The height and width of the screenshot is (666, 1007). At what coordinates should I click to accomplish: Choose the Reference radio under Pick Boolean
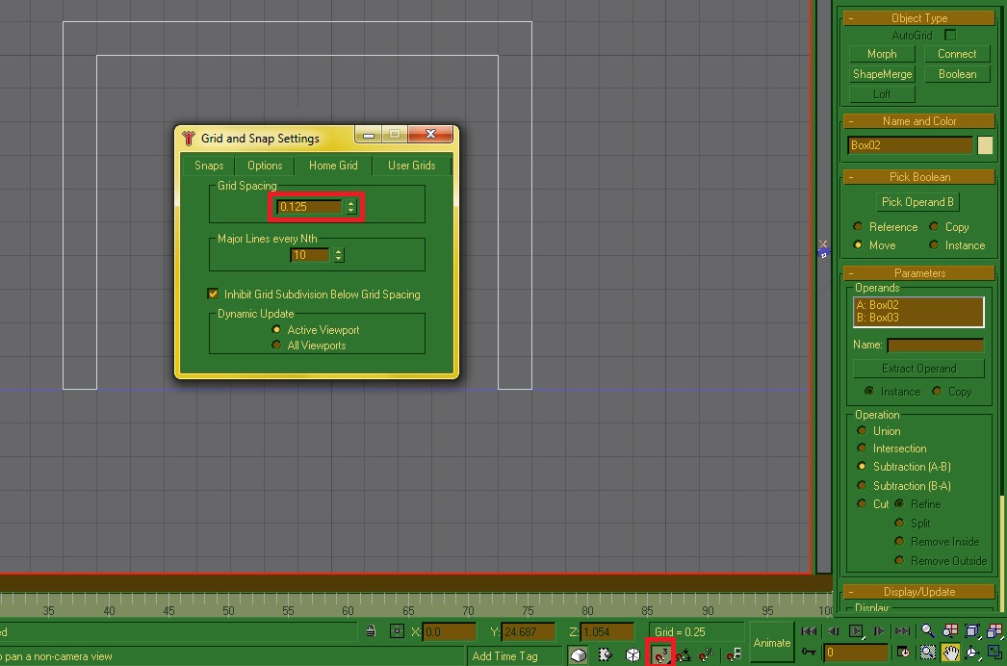coord(858,226)
